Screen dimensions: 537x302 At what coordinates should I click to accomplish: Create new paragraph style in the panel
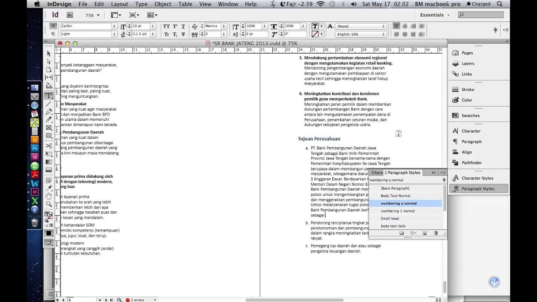pos(424,233)
